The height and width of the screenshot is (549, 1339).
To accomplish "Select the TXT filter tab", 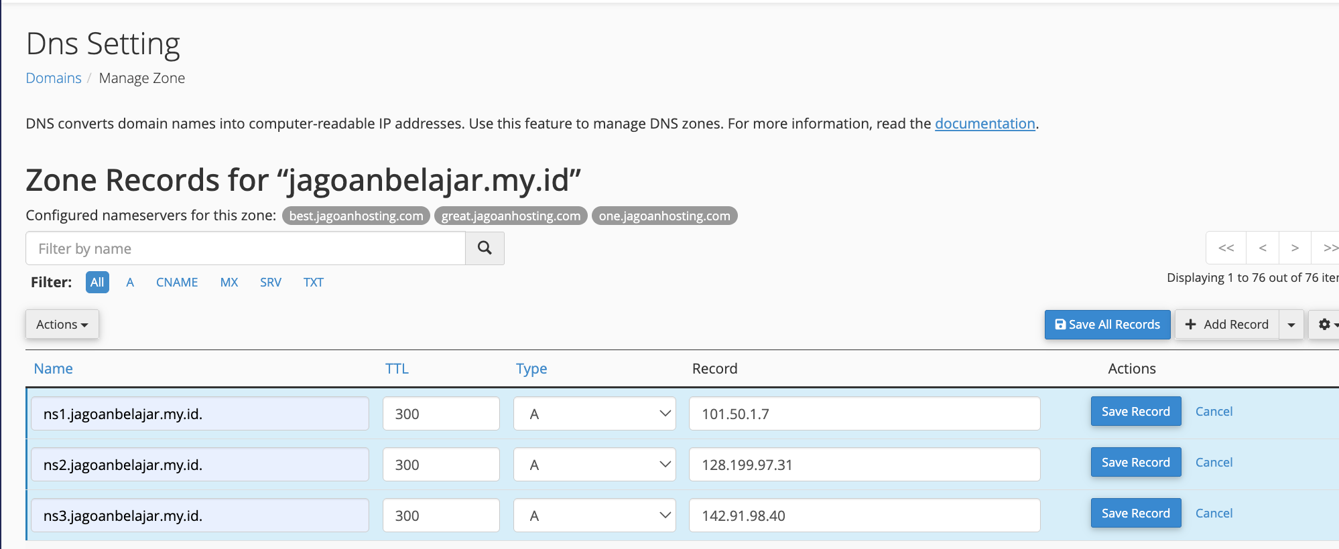I will [x=313, y=283].
